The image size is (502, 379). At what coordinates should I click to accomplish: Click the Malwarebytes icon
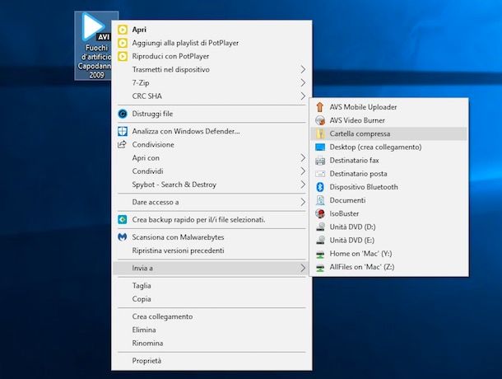(123, 237)
